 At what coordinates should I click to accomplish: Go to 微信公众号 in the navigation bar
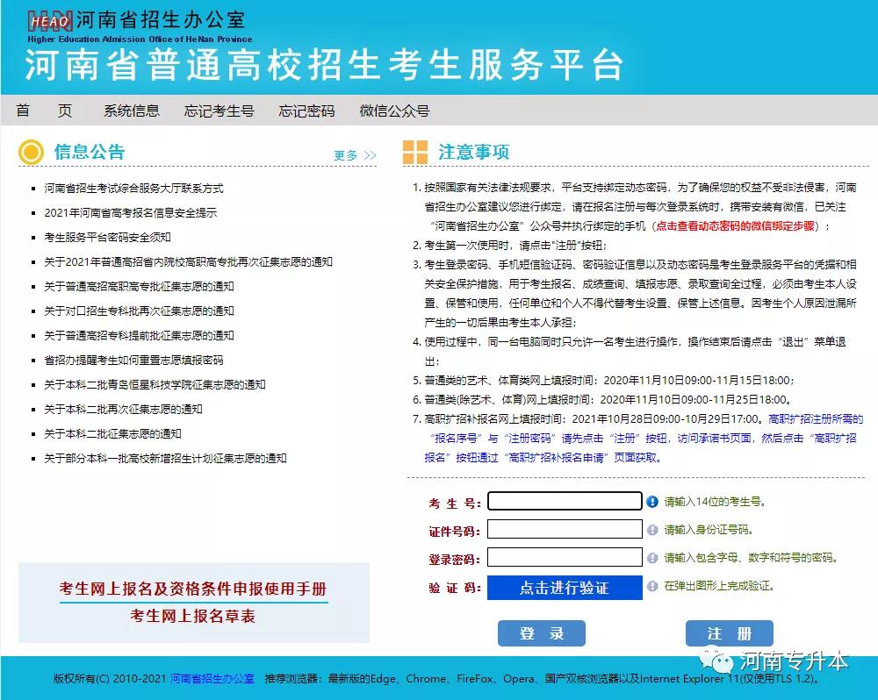click(394, 111)
